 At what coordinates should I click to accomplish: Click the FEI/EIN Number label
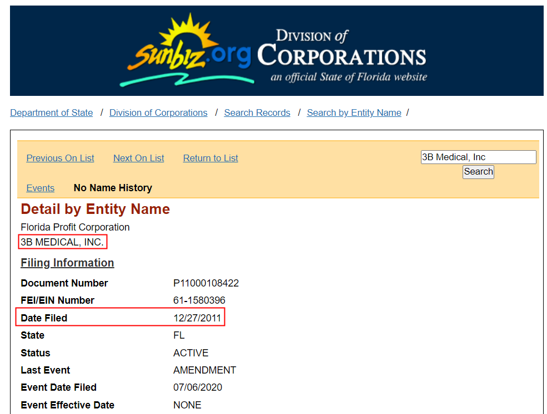pyautogui.click(x=58, y=300)
